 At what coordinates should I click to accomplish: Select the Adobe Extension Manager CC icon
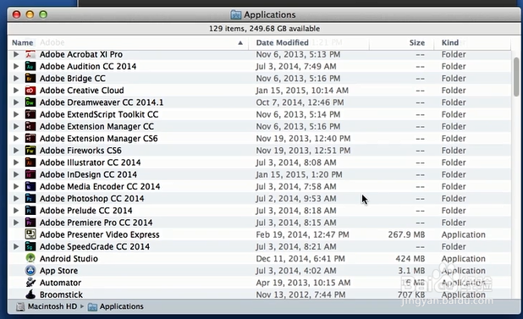point(30,126)
